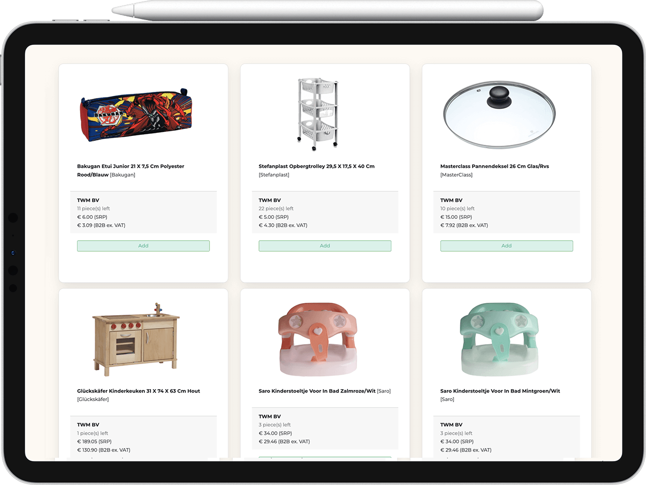Select TWM BV supplier on Kinderkeuken card

(88, 425)
